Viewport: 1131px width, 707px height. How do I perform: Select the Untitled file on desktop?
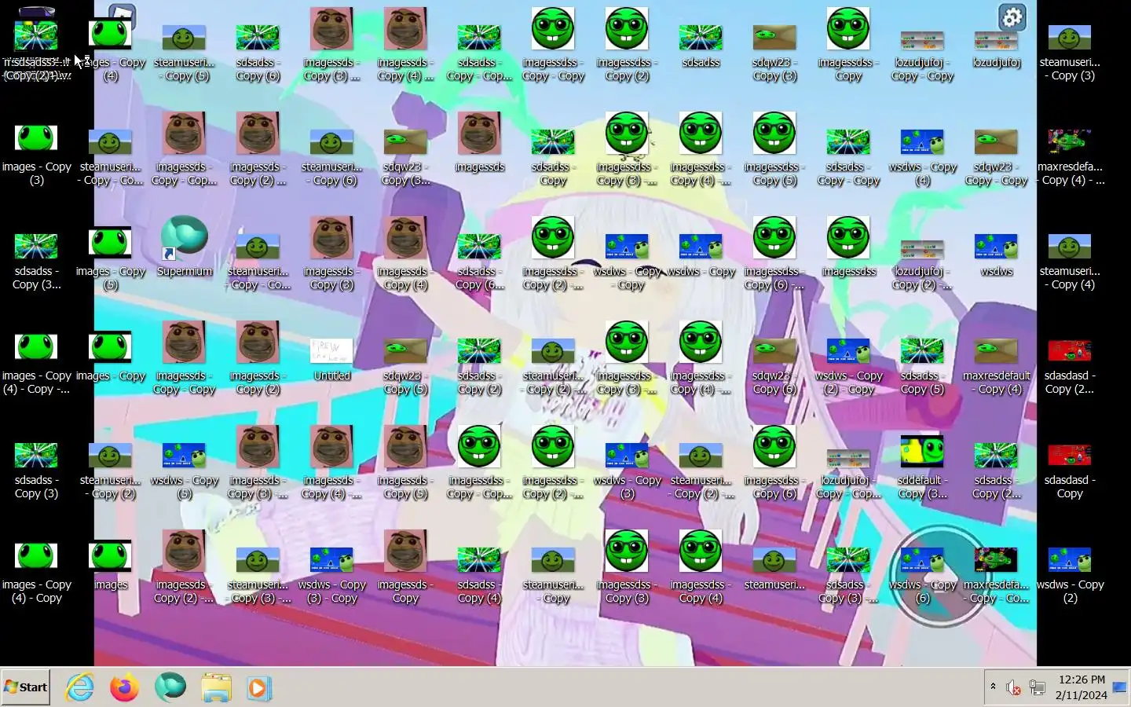point(332,360)
